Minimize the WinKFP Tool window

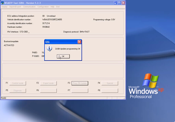115,3
